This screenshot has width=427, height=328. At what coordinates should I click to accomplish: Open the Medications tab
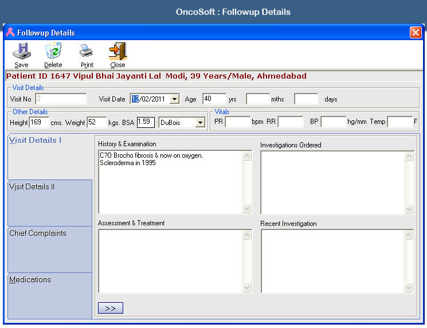click(x=50, y=296)
